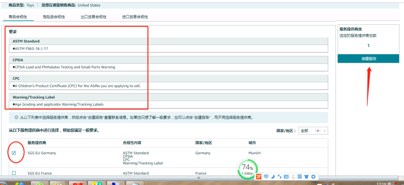Toggle the punctuation mode icon in the IME bar

pyautogui.click(x=279, y=177)
